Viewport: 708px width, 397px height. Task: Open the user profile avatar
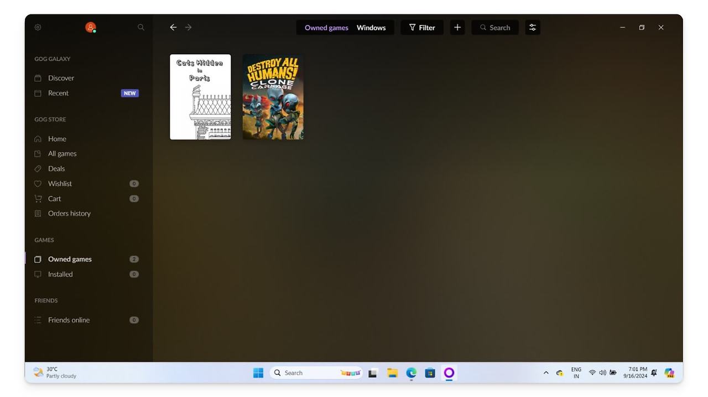click(x=91, y=27)
